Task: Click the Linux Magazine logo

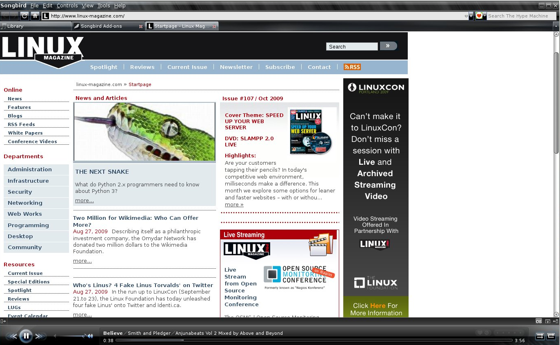Action: click(x=42, y=52)
